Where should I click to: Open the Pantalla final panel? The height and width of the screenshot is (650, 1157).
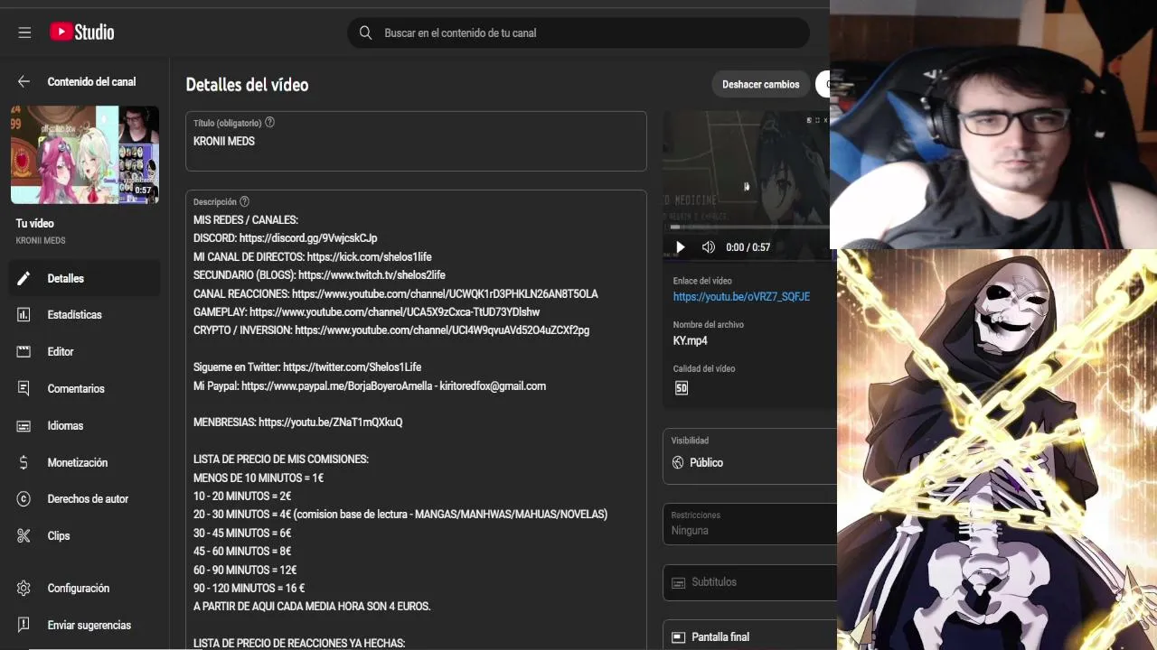(x=750, y=636)
